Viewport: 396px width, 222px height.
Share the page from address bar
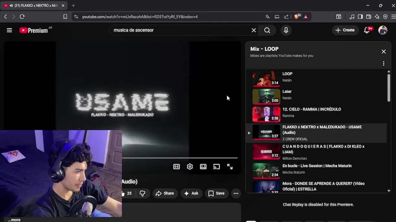tap(286, 17)
